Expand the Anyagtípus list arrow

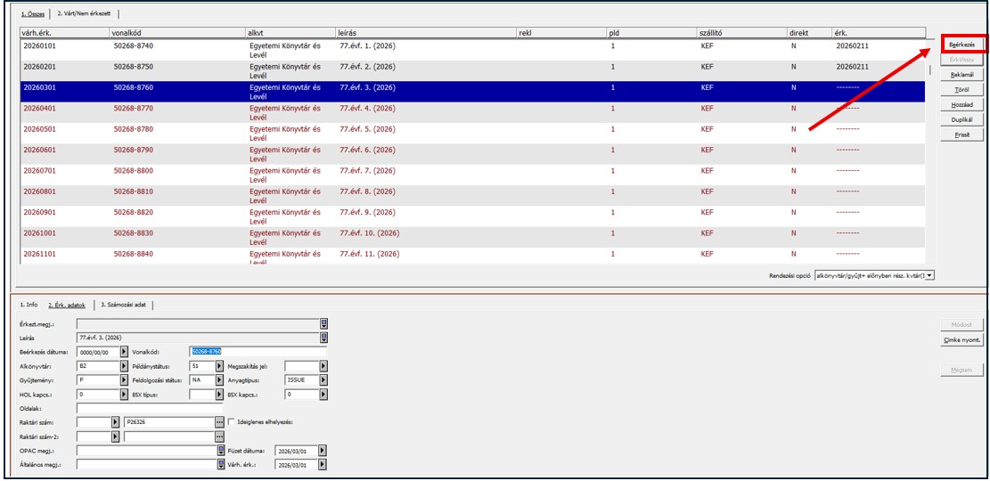(x=323, y=380)
